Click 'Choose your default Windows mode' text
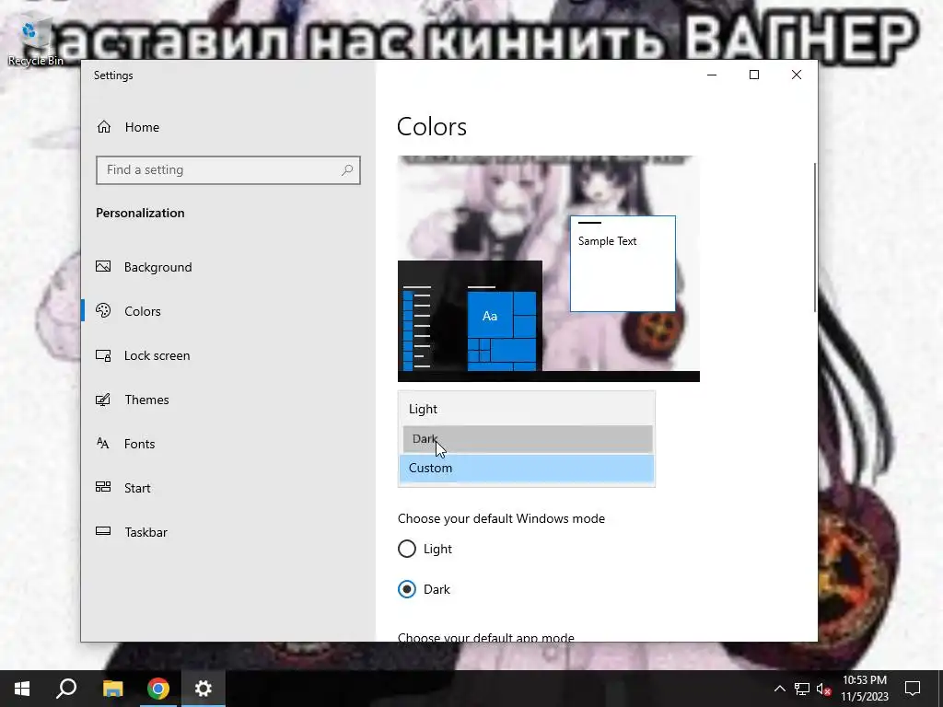This screenshot has width=943, height=707. coord(501,518)
